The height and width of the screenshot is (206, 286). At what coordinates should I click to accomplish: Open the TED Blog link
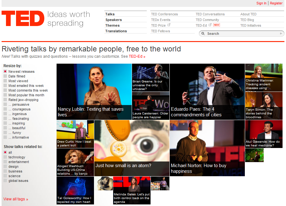click(x=247, y=20)
